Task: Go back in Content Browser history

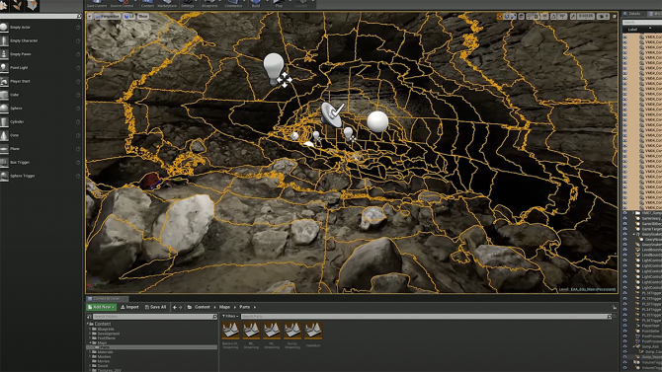Action: [x=175, y=308]
